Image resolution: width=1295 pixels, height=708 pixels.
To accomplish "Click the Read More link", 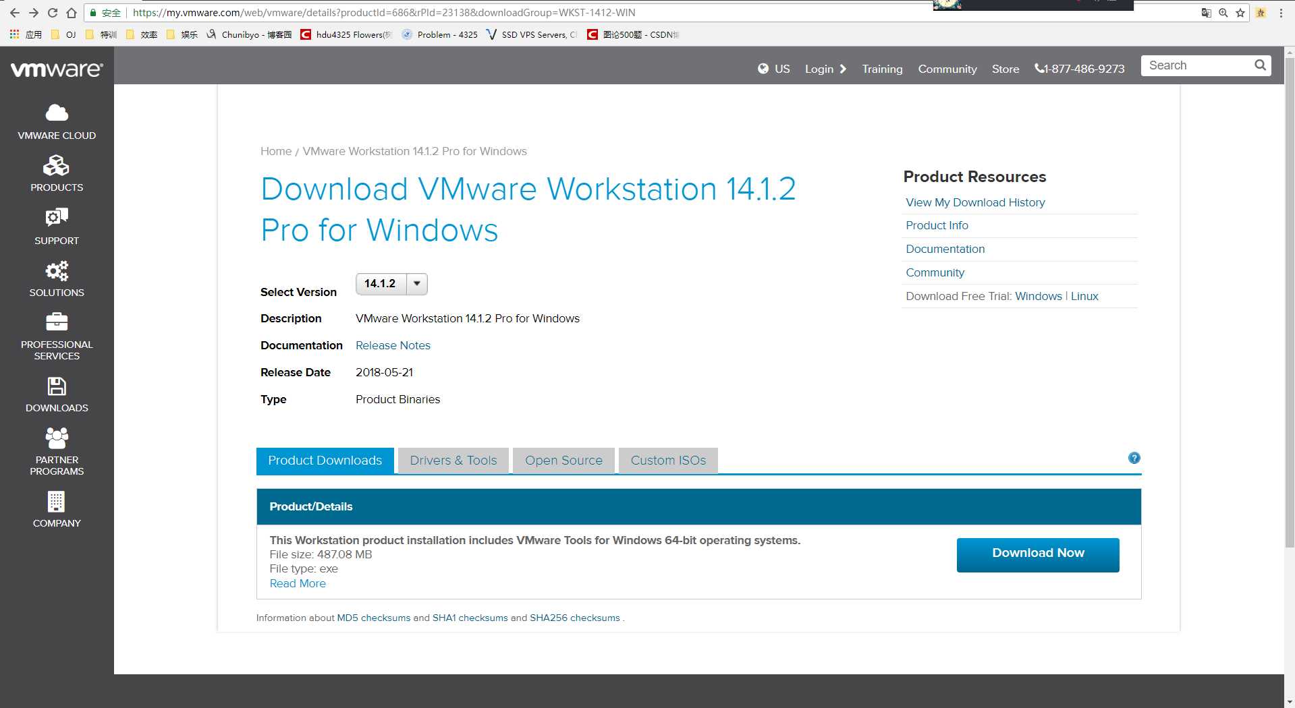I will pyautogui.click(x=298, y=583).
